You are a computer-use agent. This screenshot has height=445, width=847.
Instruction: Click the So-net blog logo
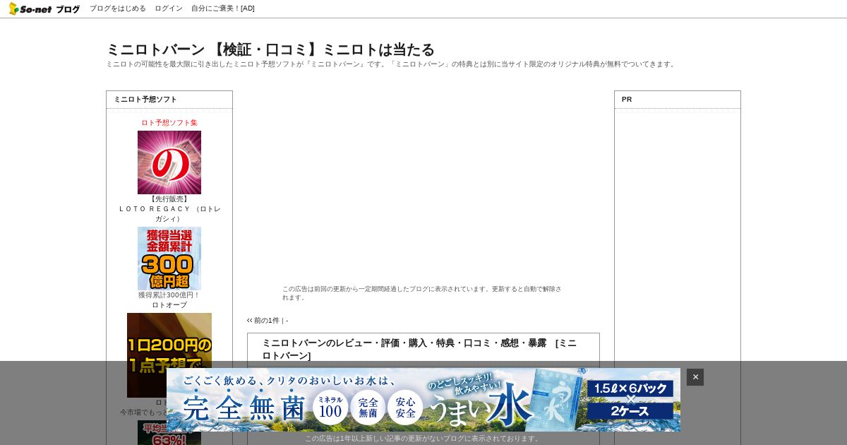click(x=44, y=8)
